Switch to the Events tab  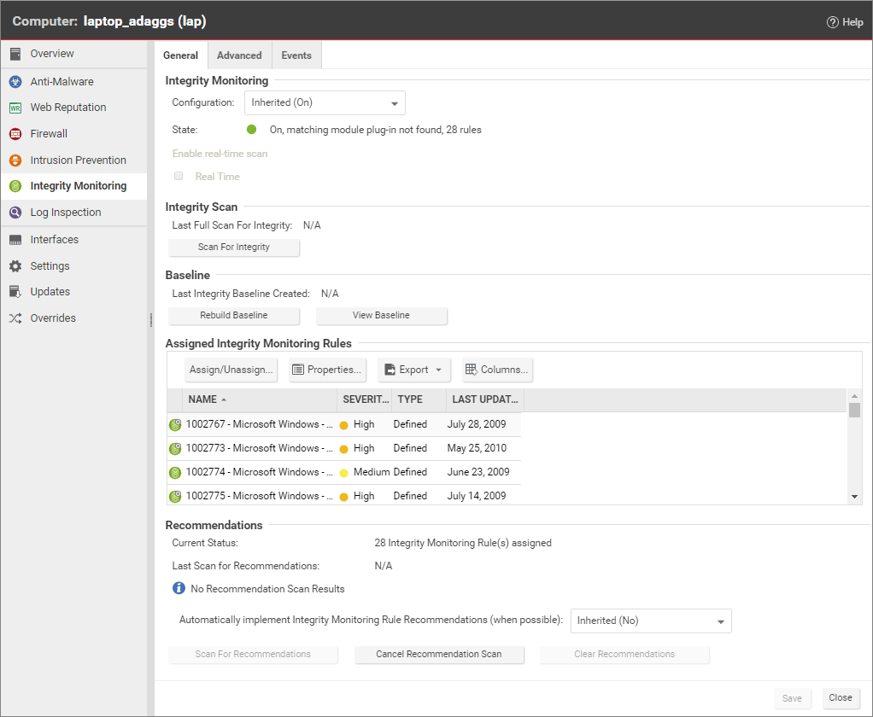click(x=296, y=55)
